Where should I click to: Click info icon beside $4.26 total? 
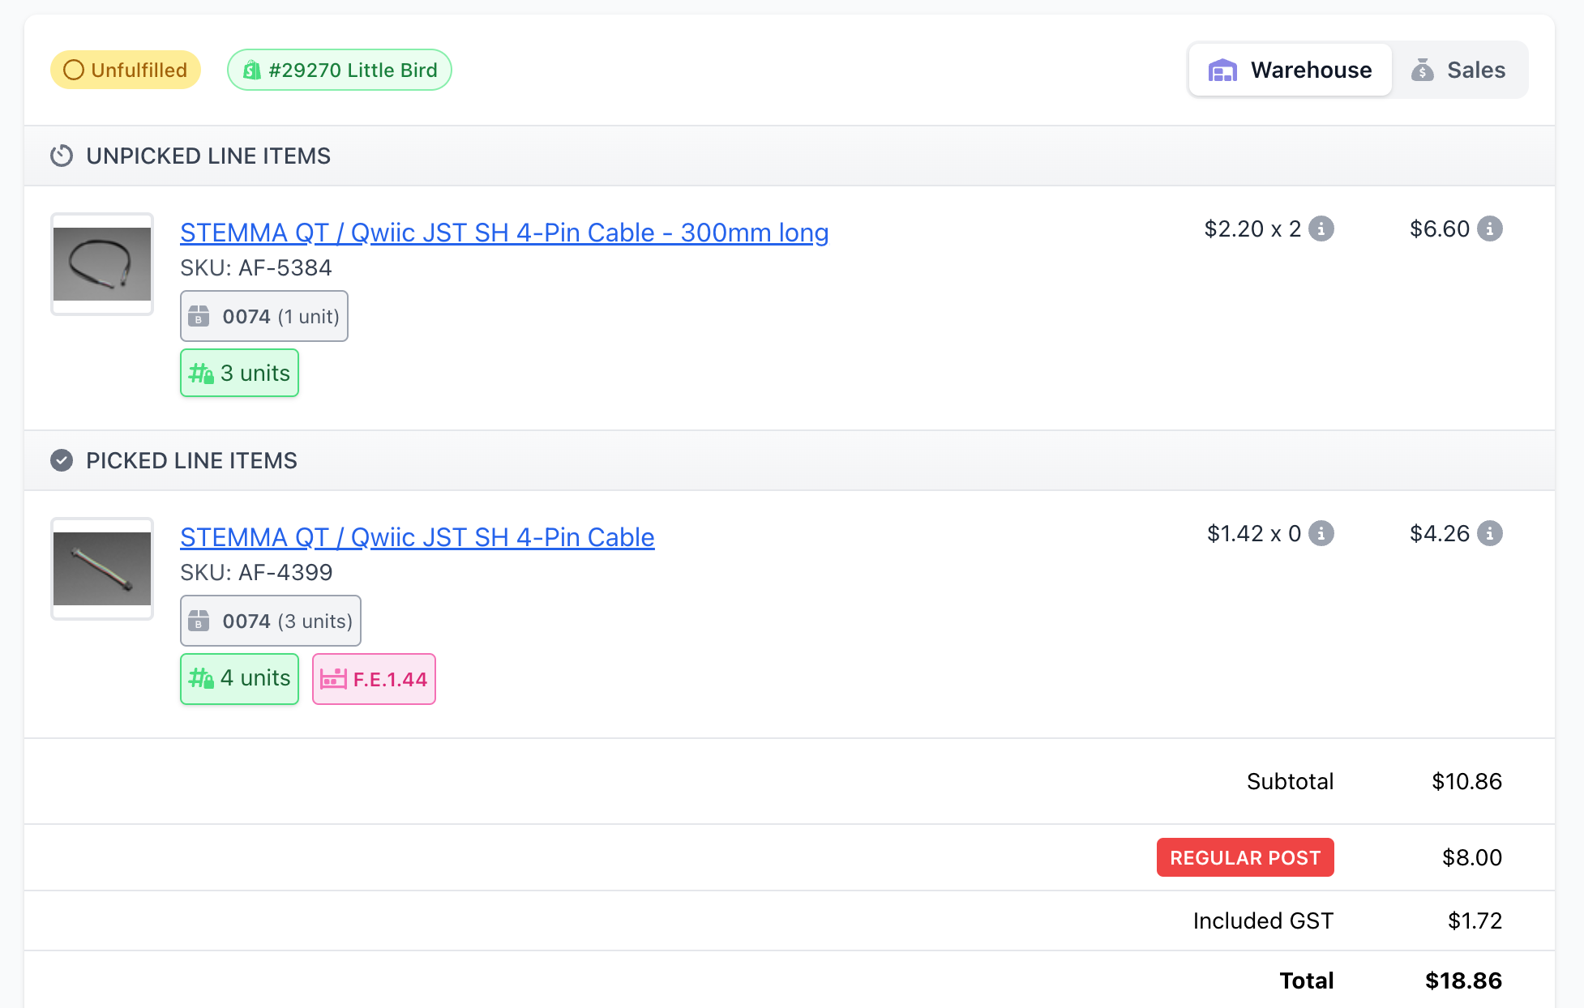(x=1489, y=534)
